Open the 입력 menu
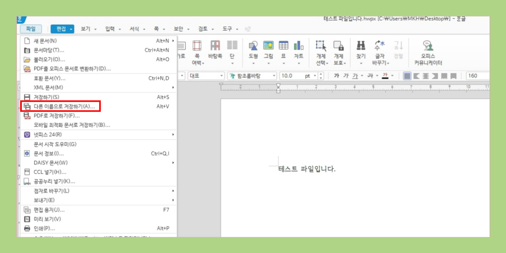 113,29
